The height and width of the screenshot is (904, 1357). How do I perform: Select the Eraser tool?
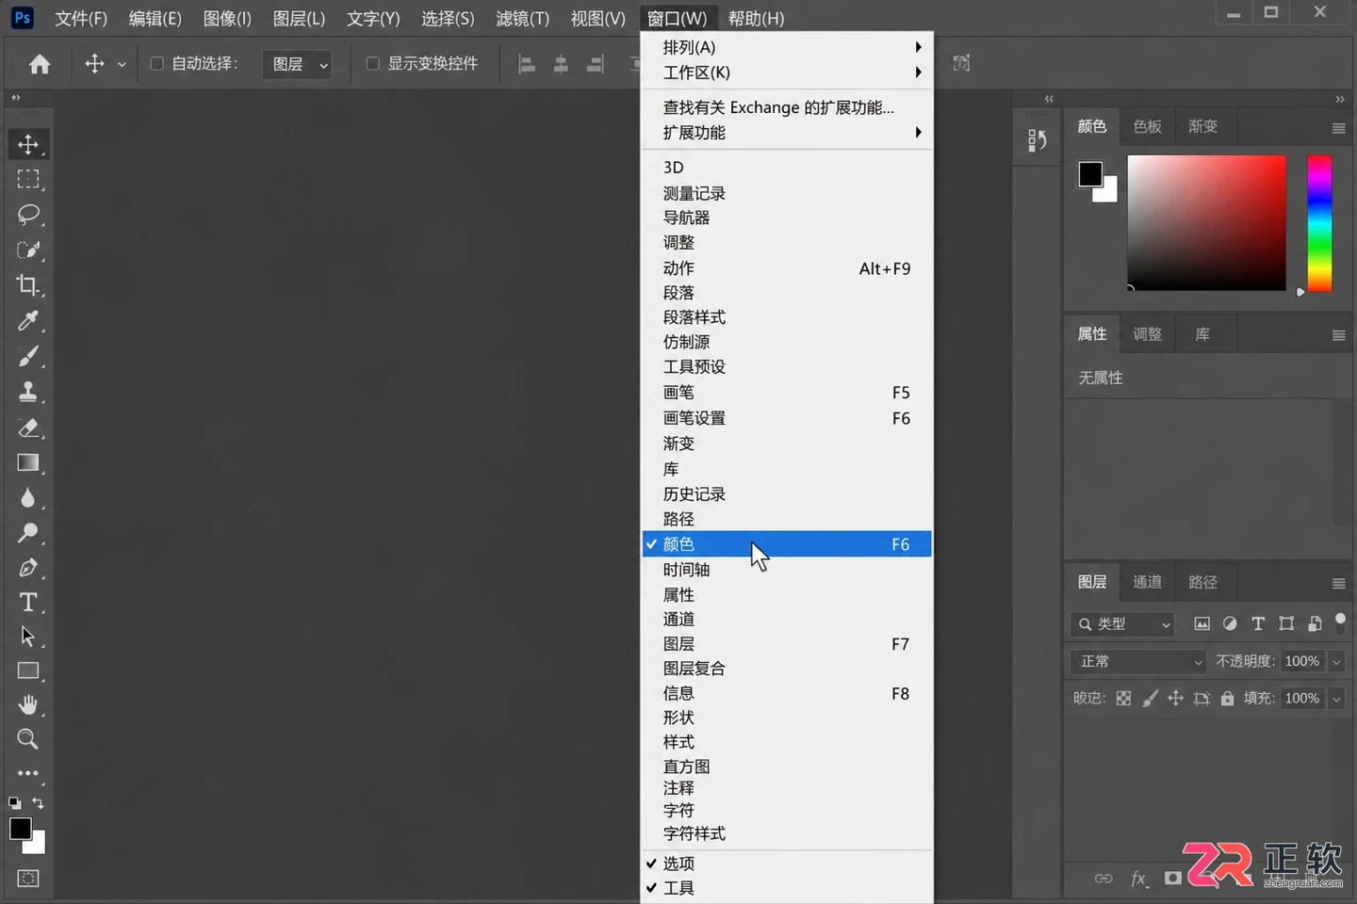pyautogui.click(x=28, y=428)
